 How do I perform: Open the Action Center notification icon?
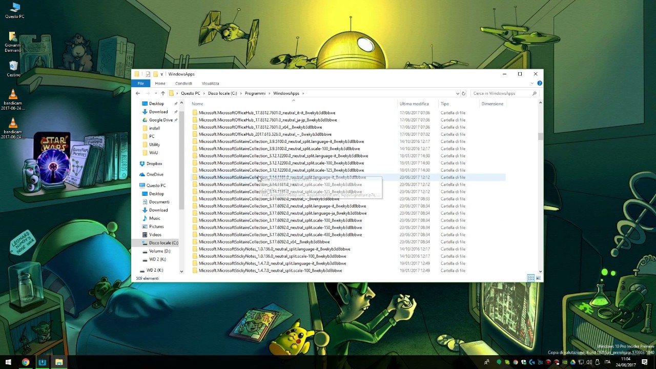[645, 362]
